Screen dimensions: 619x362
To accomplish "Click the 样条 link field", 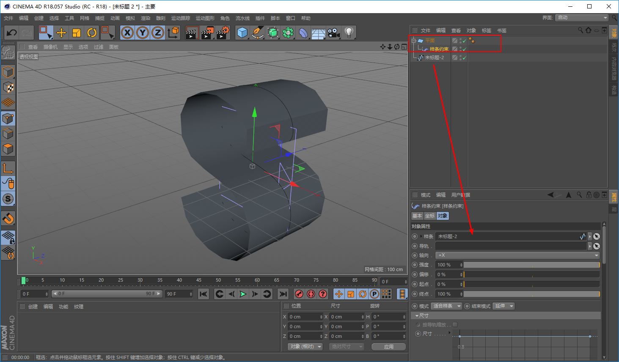I will point(512,236).
